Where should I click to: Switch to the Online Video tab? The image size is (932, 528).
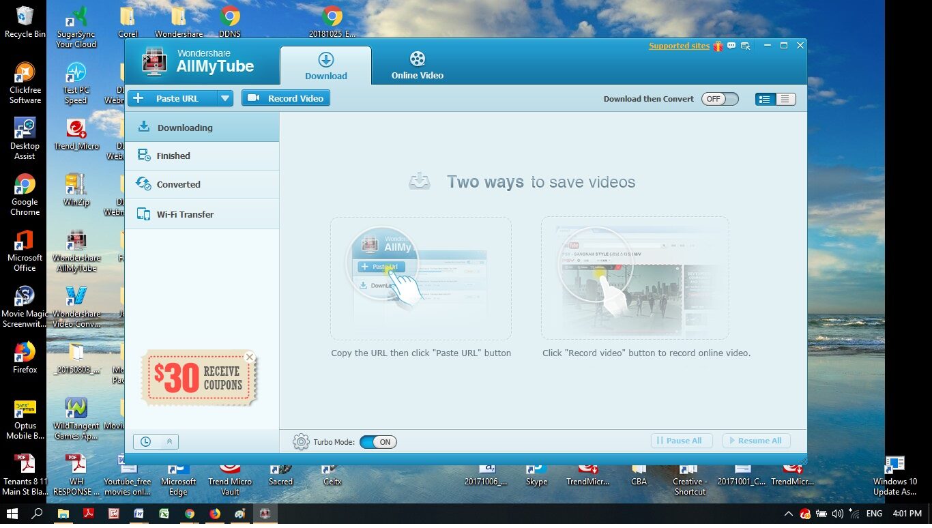point(418,65)
